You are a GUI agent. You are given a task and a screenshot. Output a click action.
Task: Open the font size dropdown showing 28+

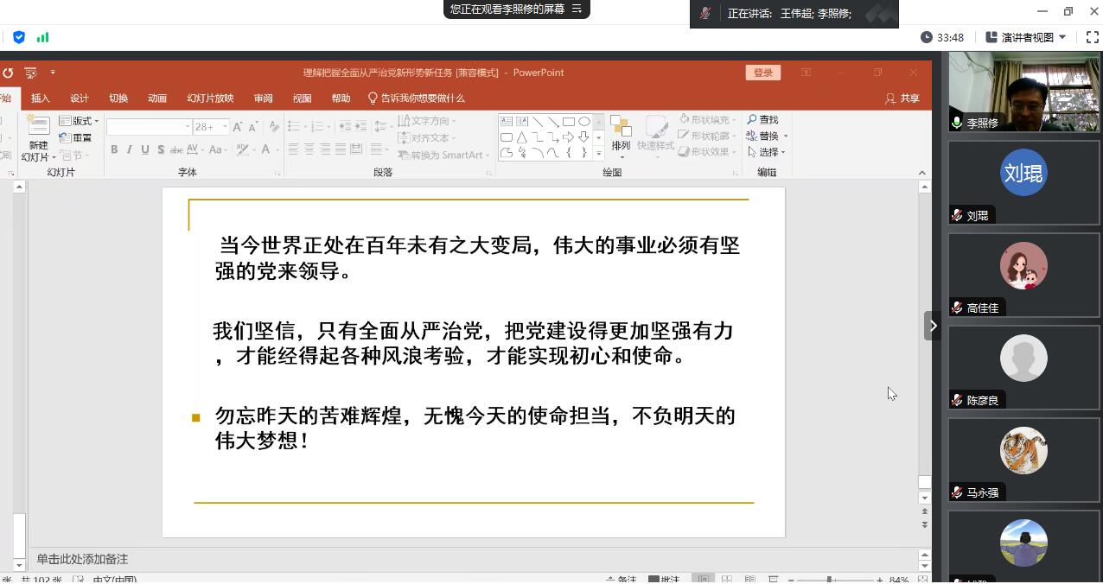click(225, 127)
